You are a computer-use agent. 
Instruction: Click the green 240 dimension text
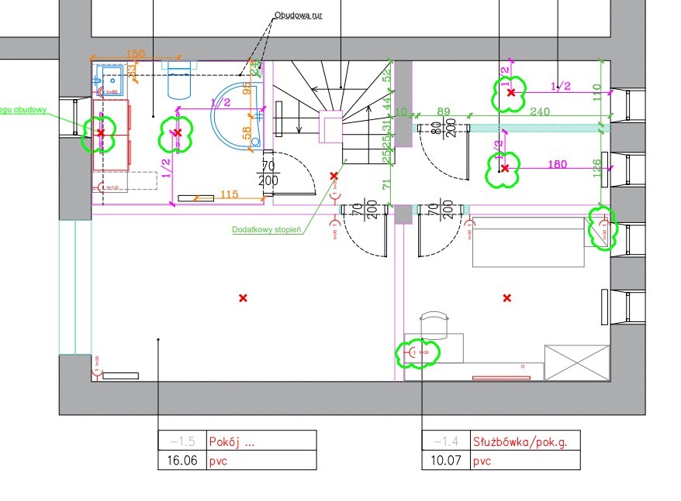(540, 112)
